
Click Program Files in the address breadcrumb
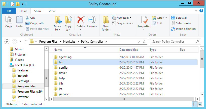click(x=48, y=42)
